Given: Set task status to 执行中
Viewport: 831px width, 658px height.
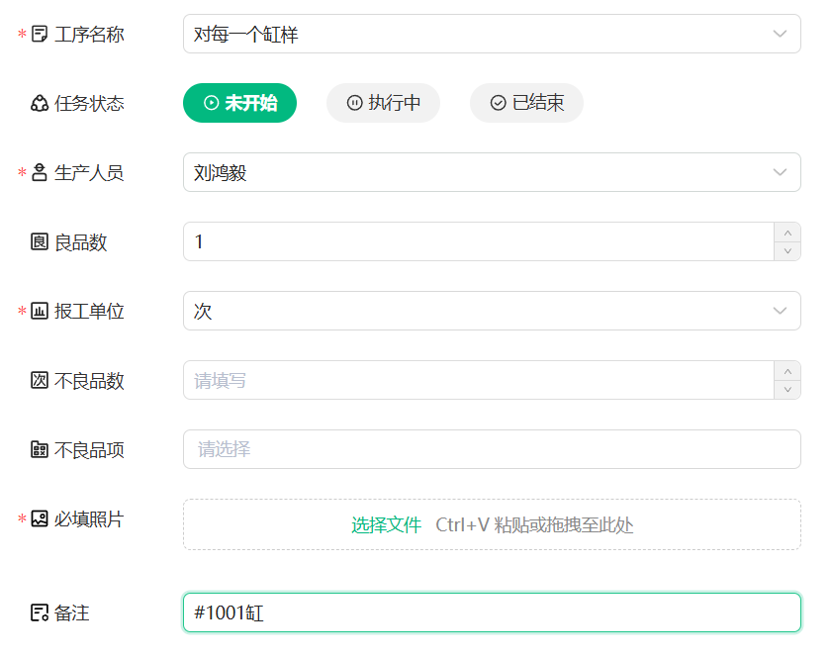Looking at the screenshot, I should pos(383,103).
